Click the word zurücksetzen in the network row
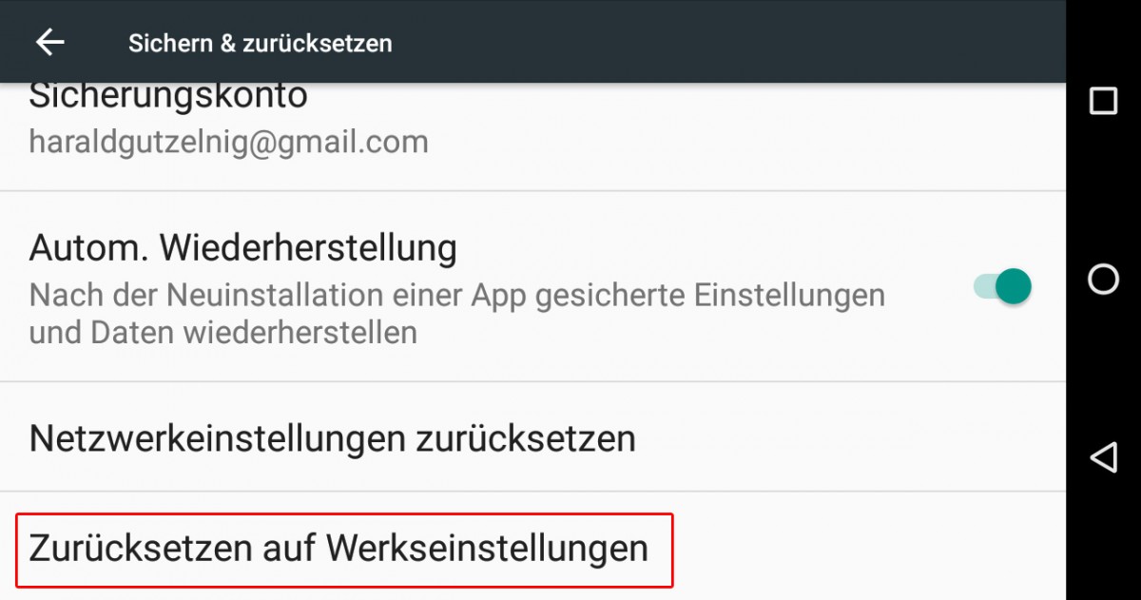1141x600 pixels. coord(526,438)
